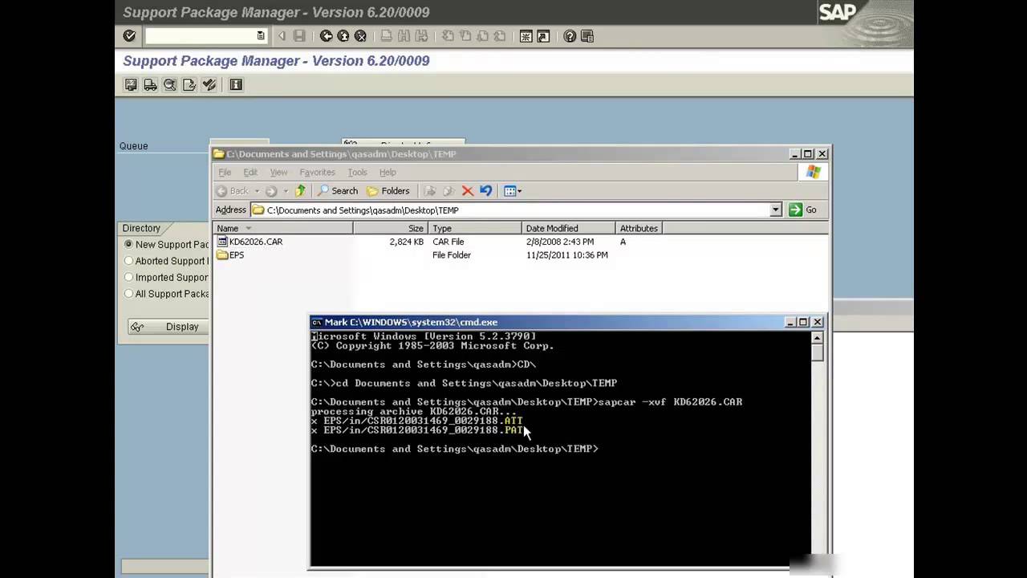Maximize the cmd.exe window
The height and width of the screenshot is (578, 1027).
pos(804,322)
